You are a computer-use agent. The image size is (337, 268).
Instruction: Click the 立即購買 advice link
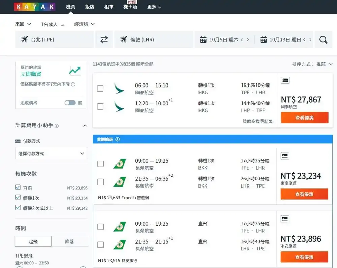point(31,74)
